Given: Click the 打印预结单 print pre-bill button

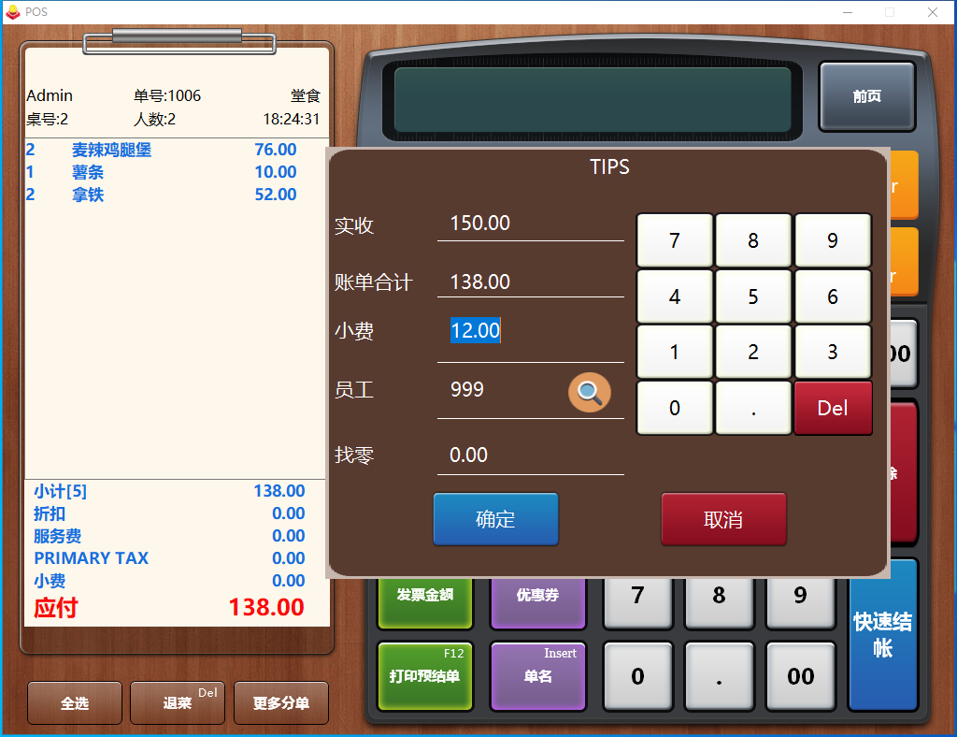Looking at the screenshot, I should tap(424, 675).
